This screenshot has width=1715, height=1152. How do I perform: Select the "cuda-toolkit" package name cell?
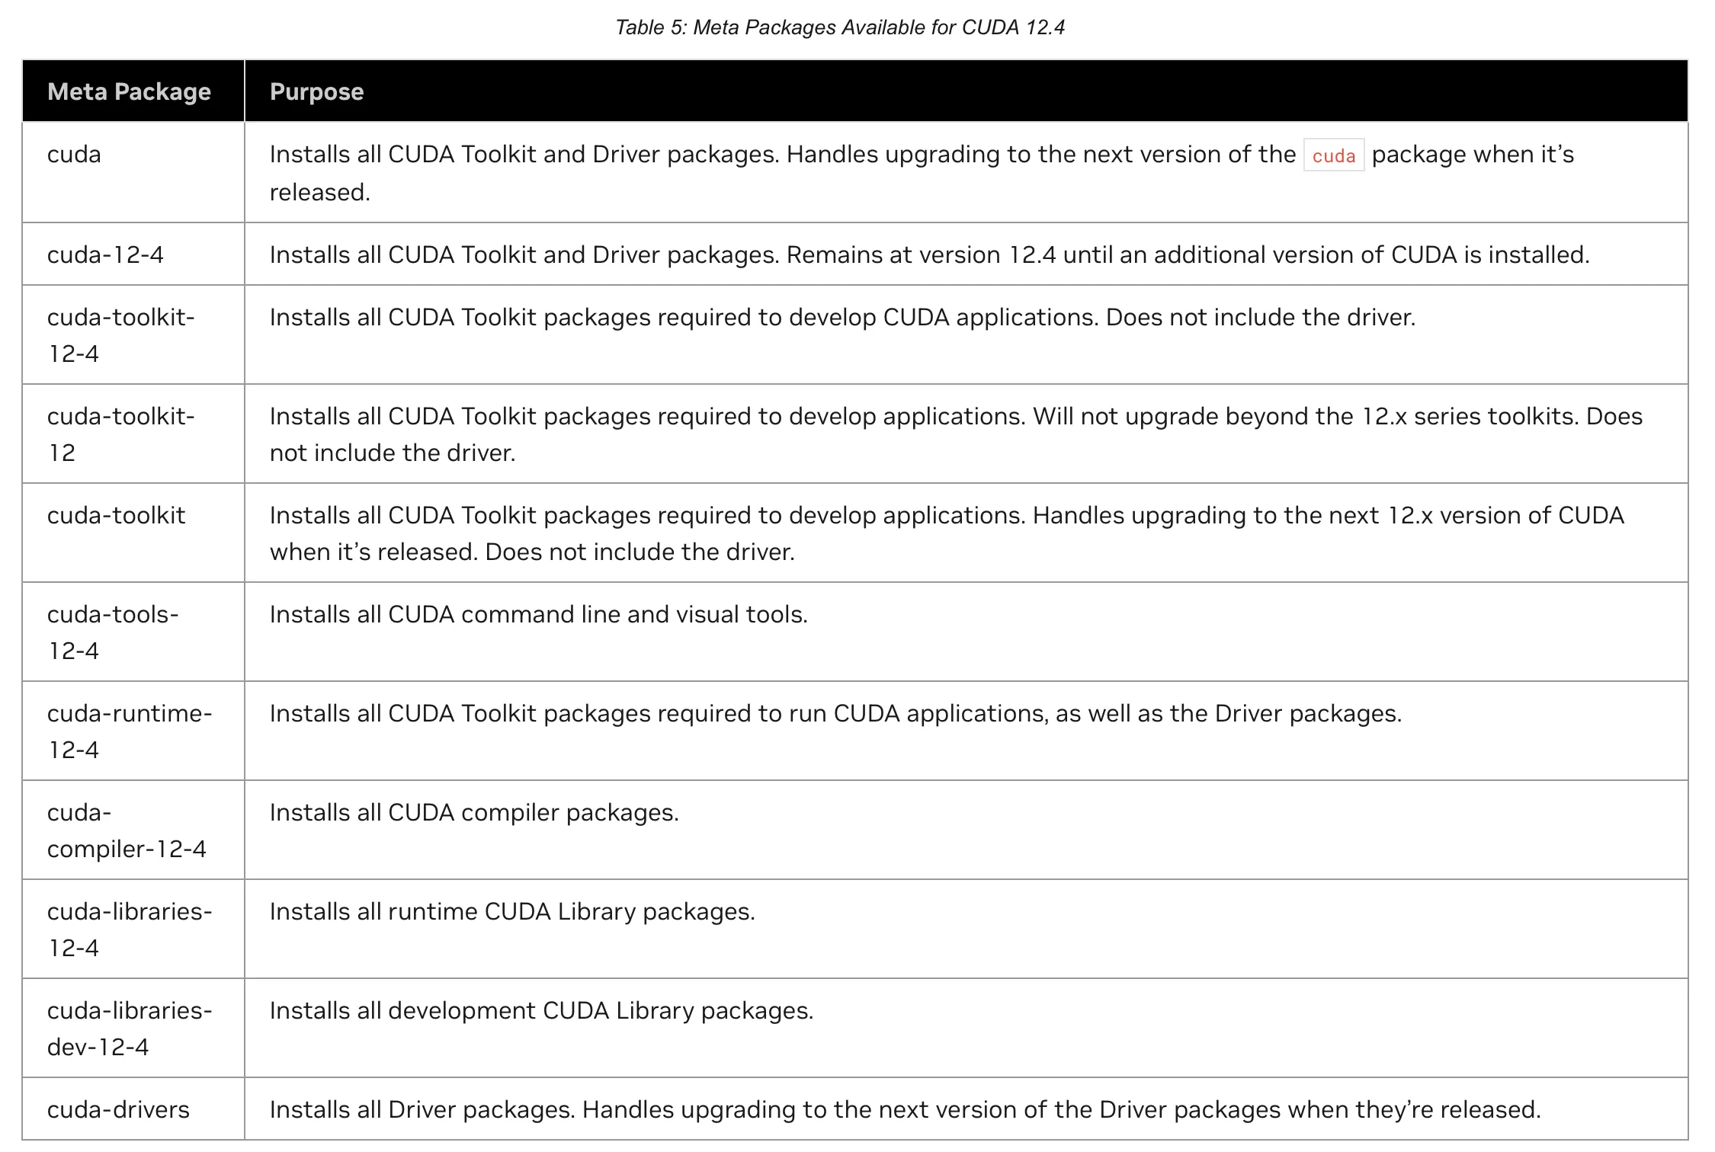(x=116, y=515)
